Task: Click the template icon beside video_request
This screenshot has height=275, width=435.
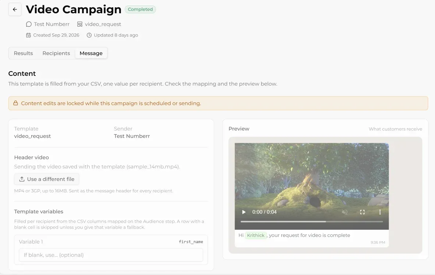Action: pyautogui.click(x=80, y=24)
